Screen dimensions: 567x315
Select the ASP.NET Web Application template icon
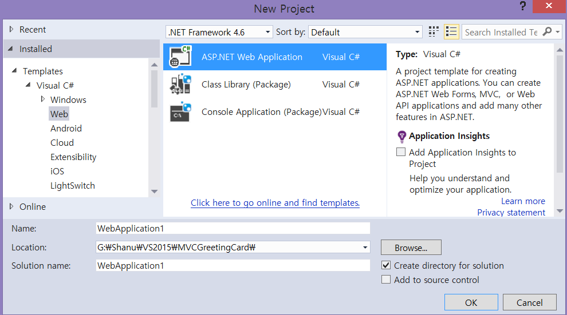(x=180, y=56)
